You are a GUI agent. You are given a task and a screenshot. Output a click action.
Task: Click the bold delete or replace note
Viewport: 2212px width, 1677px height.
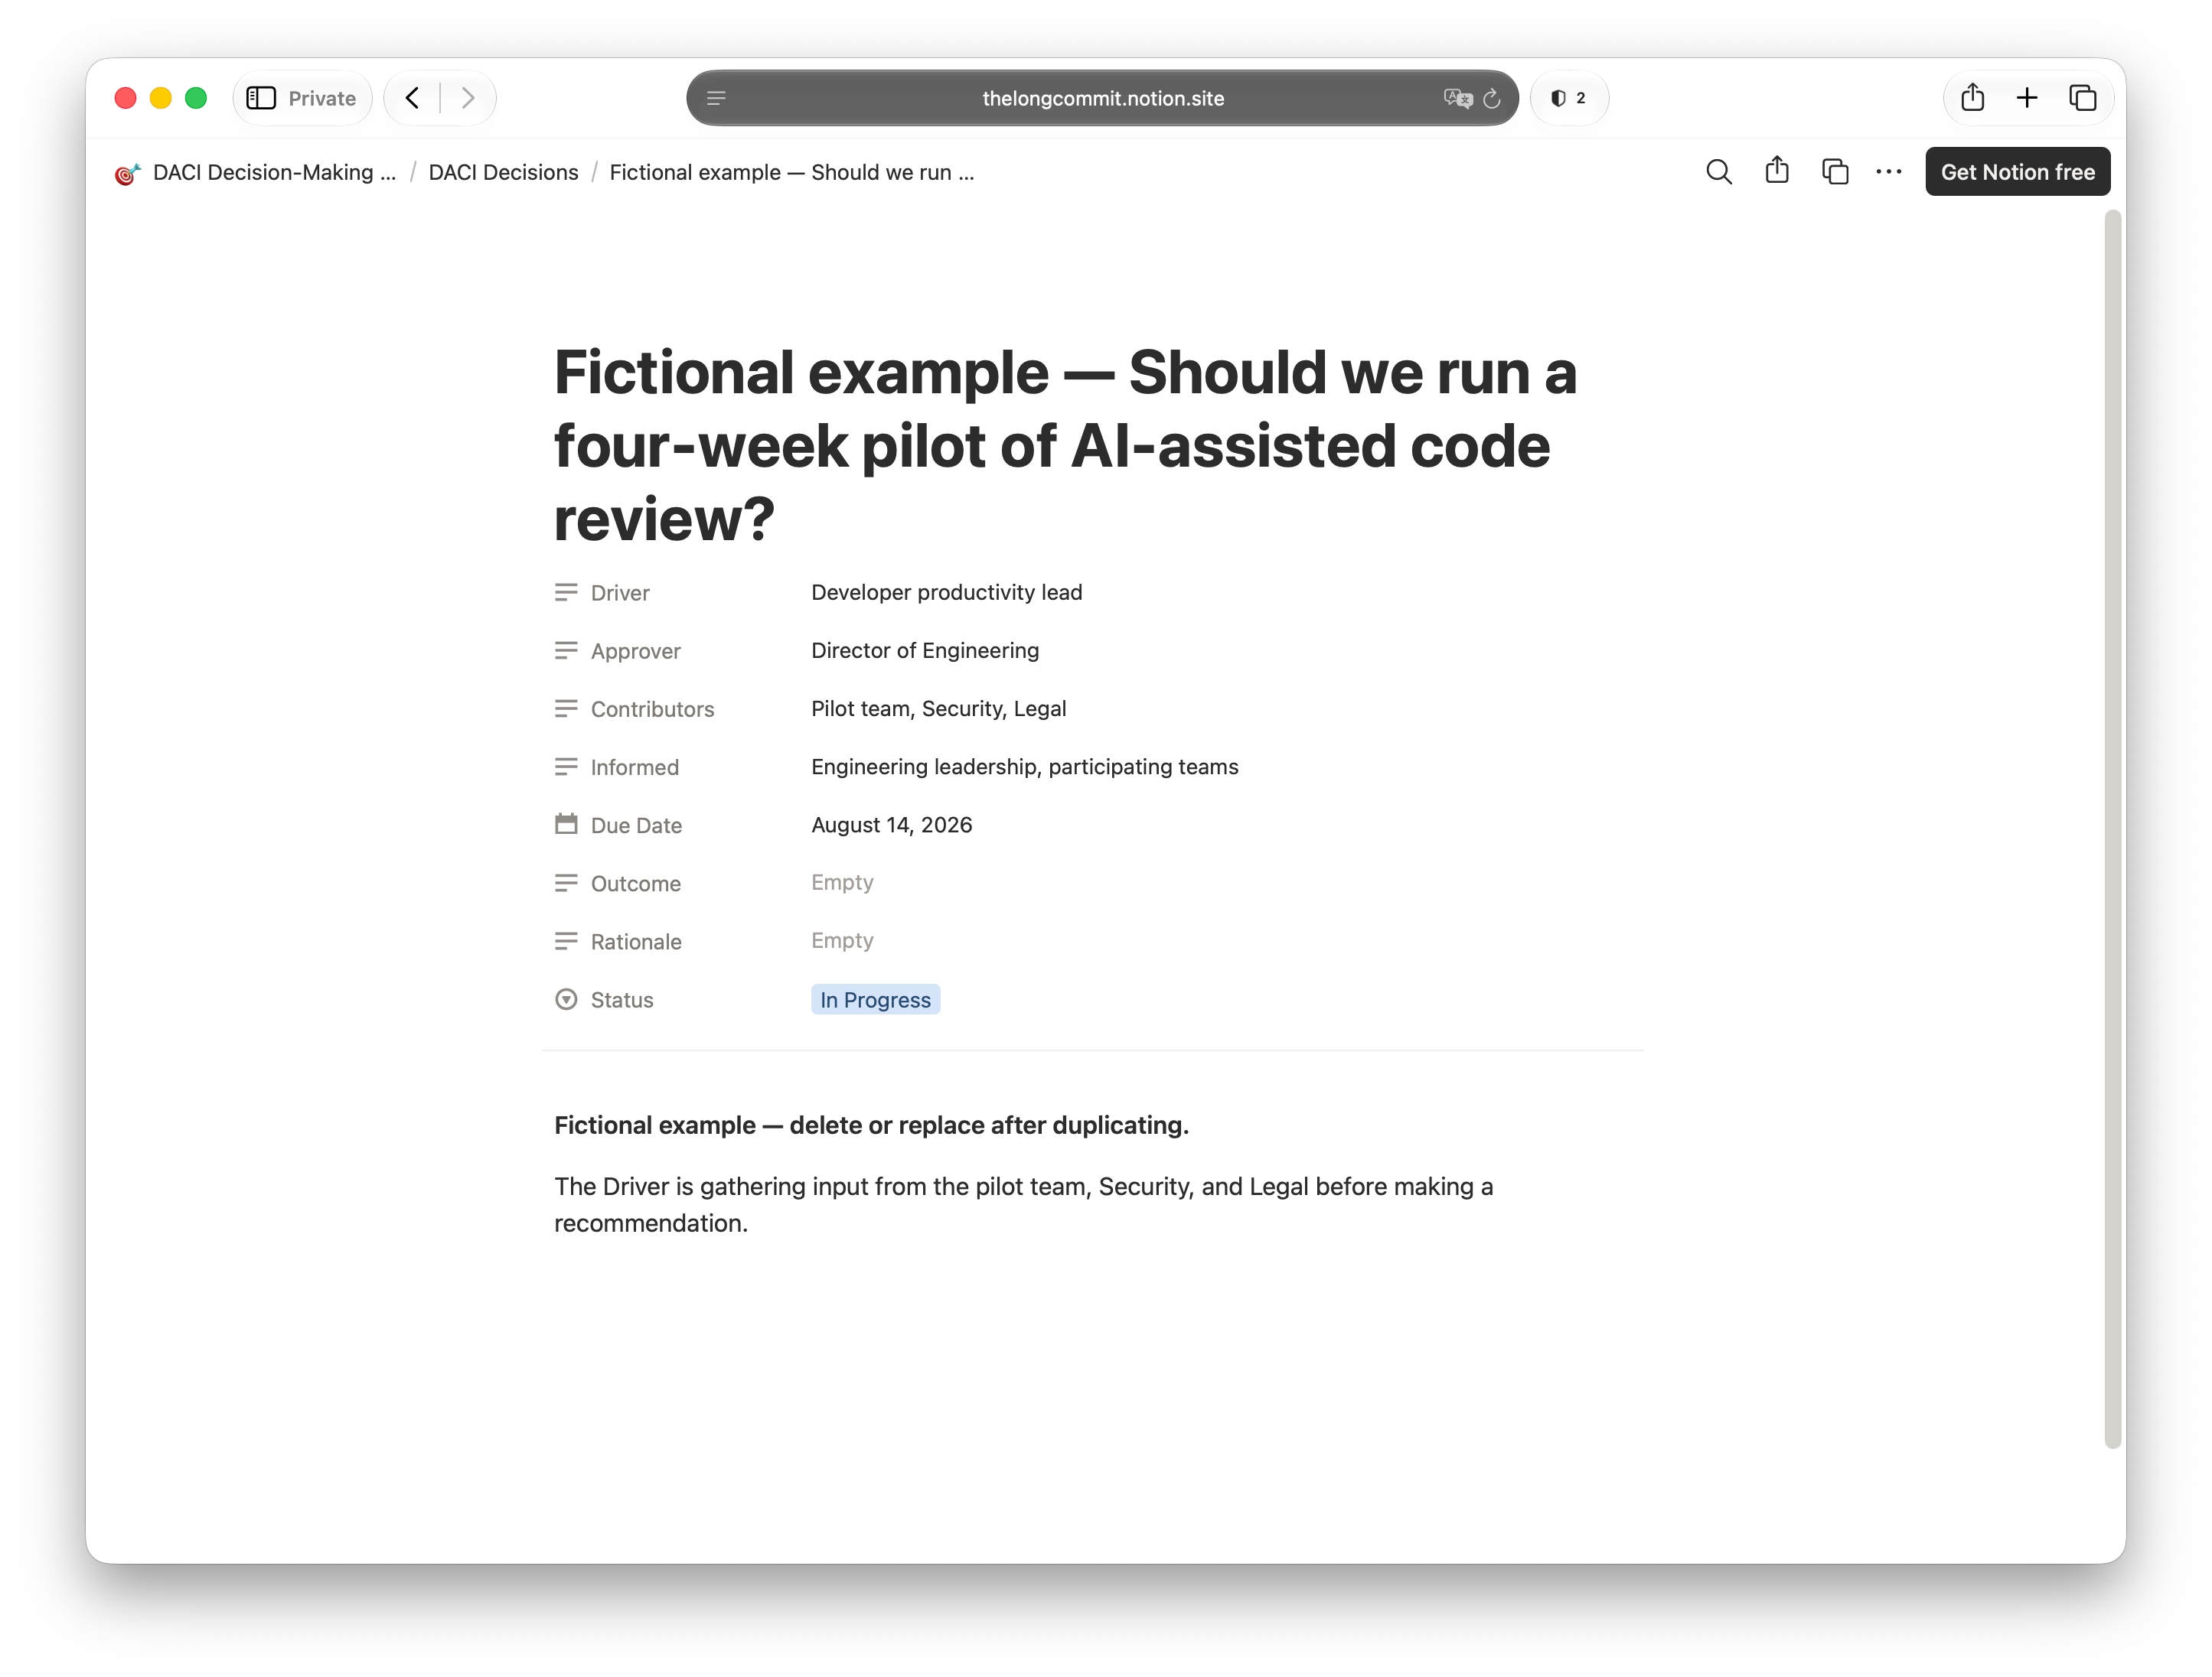pos(871,1125)
